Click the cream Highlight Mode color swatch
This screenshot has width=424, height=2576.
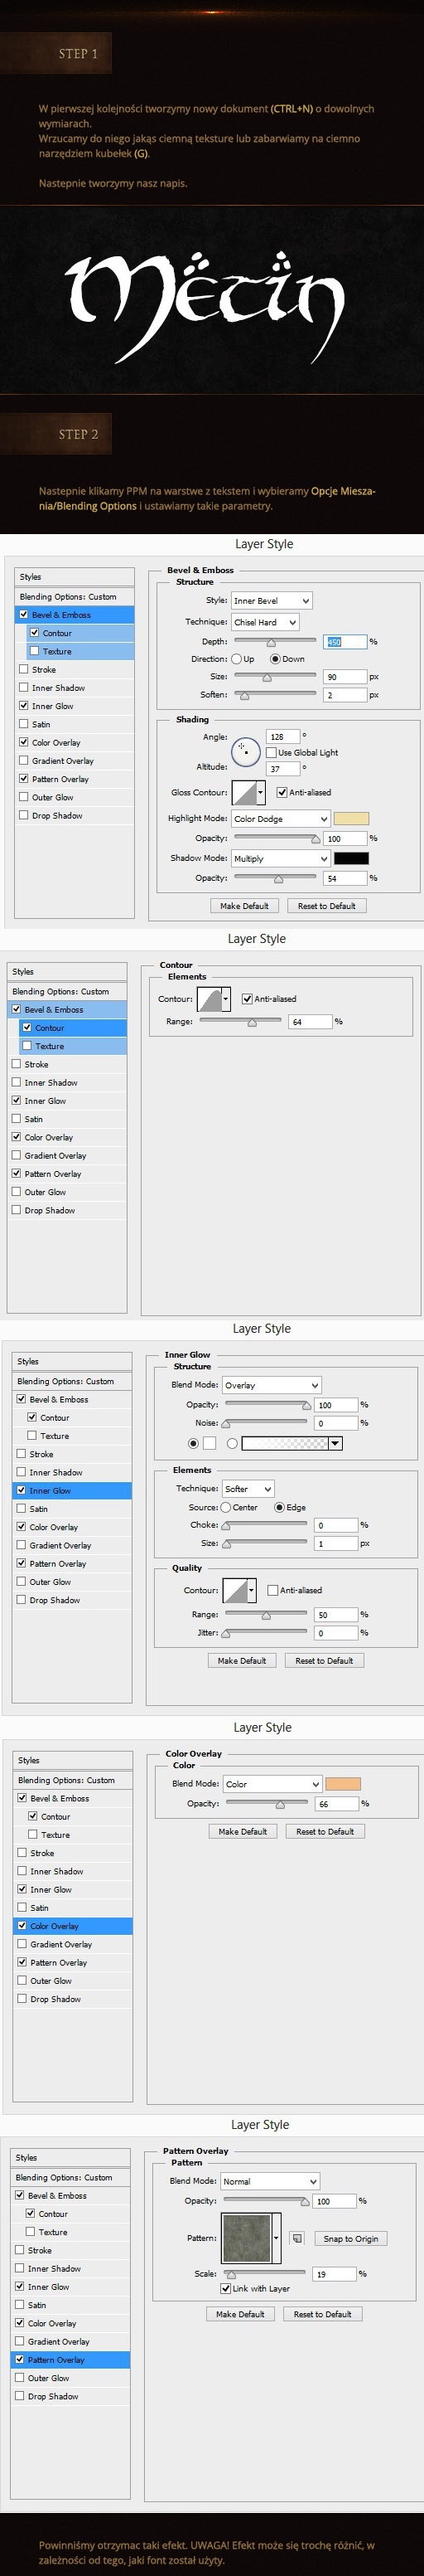point(351,819)
